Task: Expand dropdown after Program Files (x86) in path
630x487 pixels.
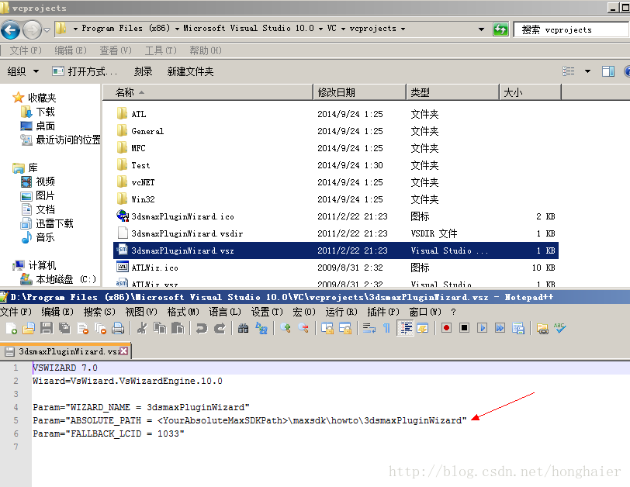Action: pos(177,29)
